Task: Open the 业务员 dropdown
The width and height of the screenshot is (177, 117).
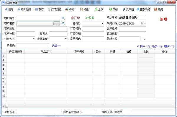Action: point(102,24)
